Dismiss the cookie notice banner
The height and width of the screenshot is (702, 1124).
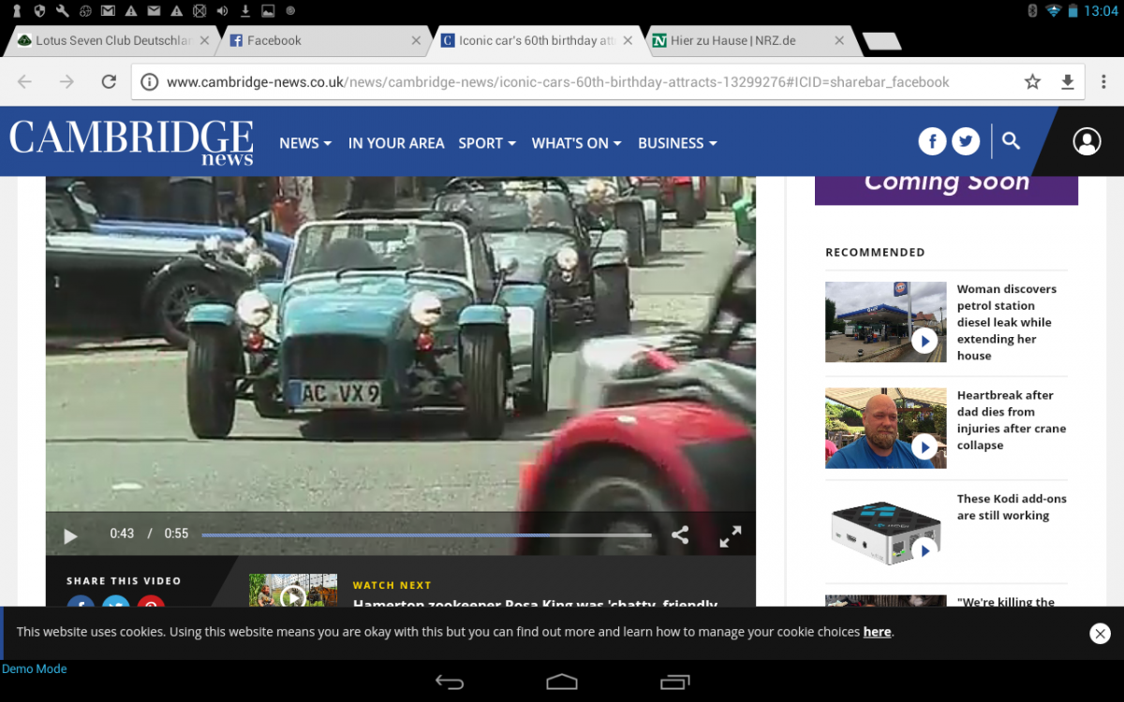pyautogui.click(x=1101, y=634)
